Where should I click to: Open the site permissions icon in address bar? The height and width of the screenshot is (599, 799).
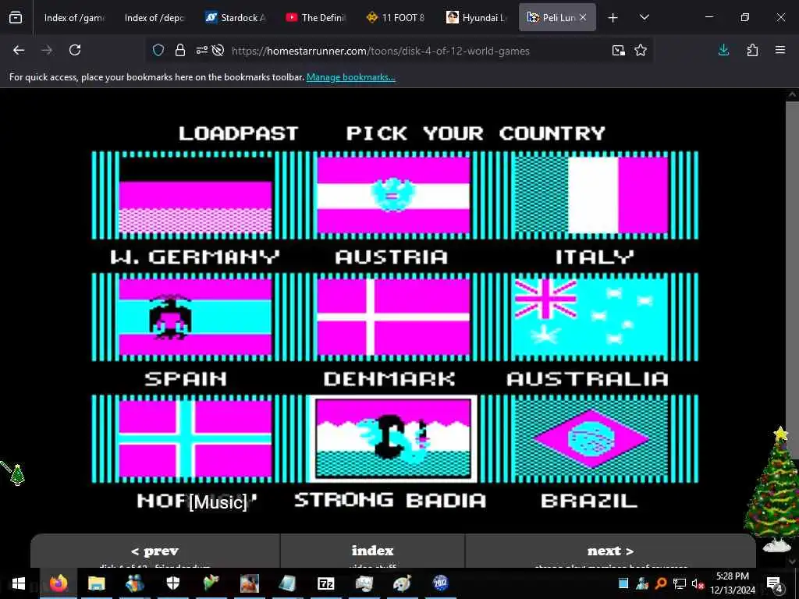[202, 50]
